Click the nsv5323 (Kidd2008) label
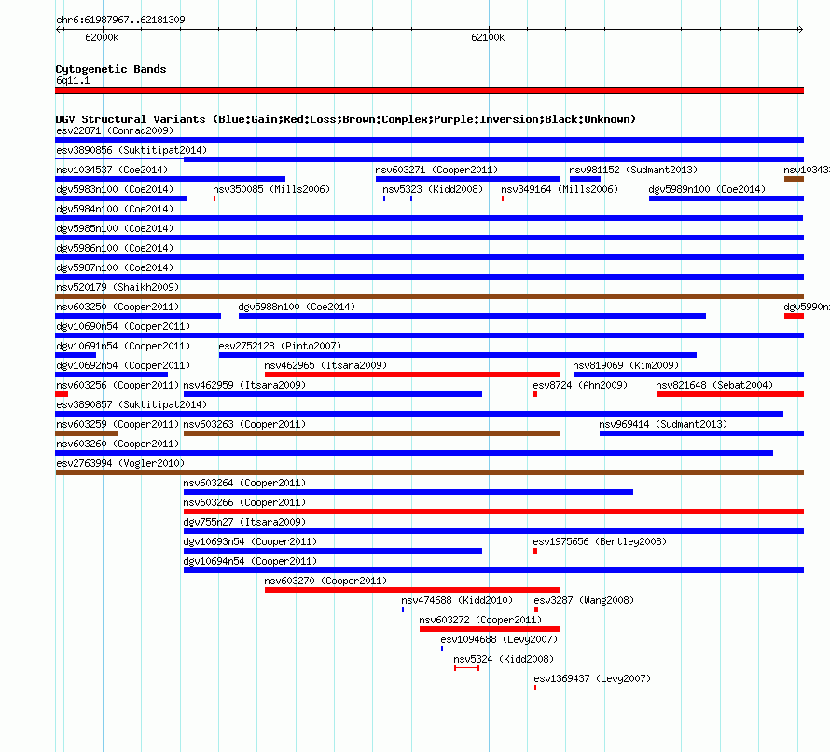The width and height of the screenshot is (830, 752). (433, 189)
